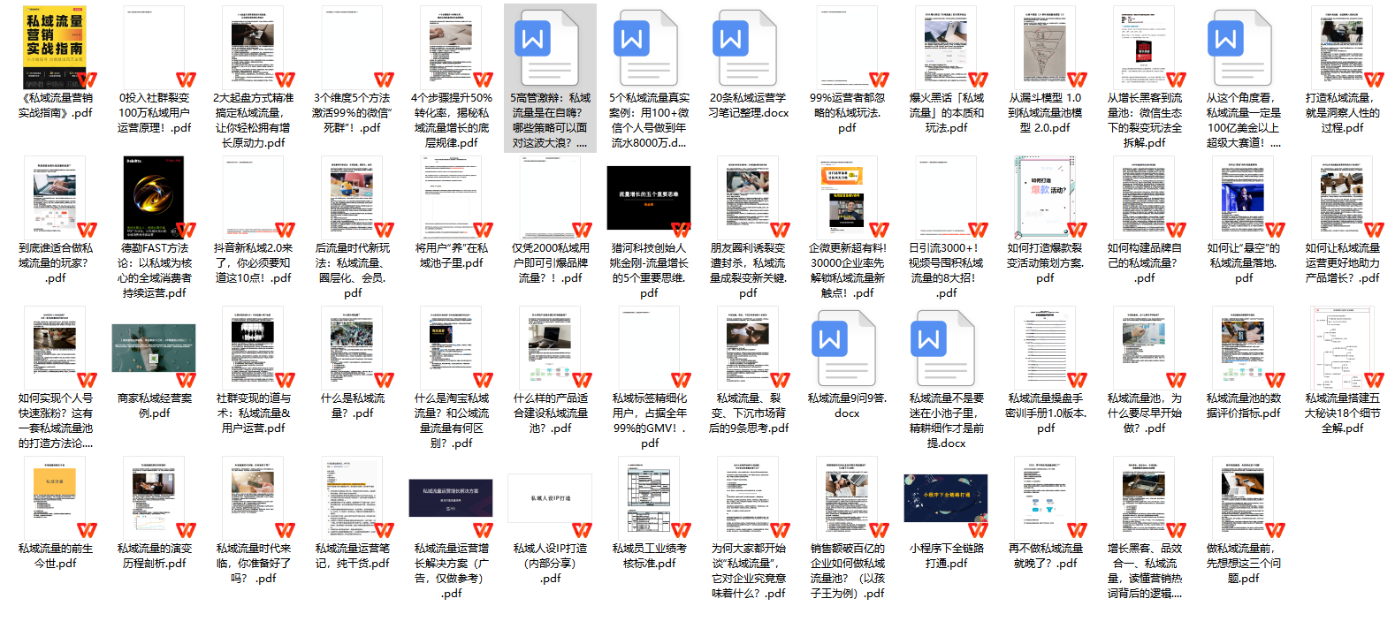Click the 后流量时代新玩法 pdf icon
The height and width of the screenshot is (629, 1395).
(352, 196)
